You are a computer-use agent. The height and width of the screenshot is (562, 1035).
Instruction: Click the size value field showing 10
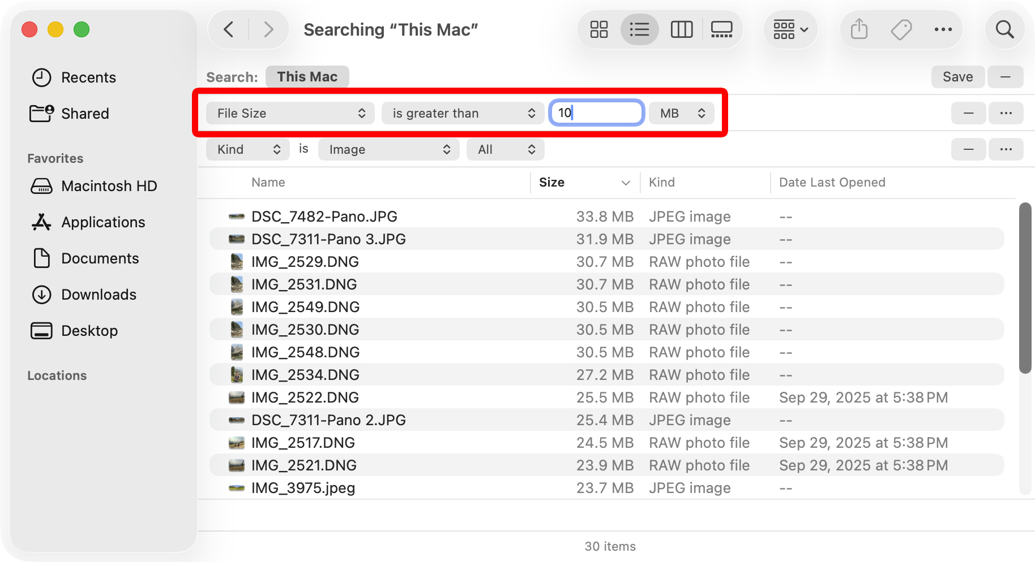tap(596, 113)
